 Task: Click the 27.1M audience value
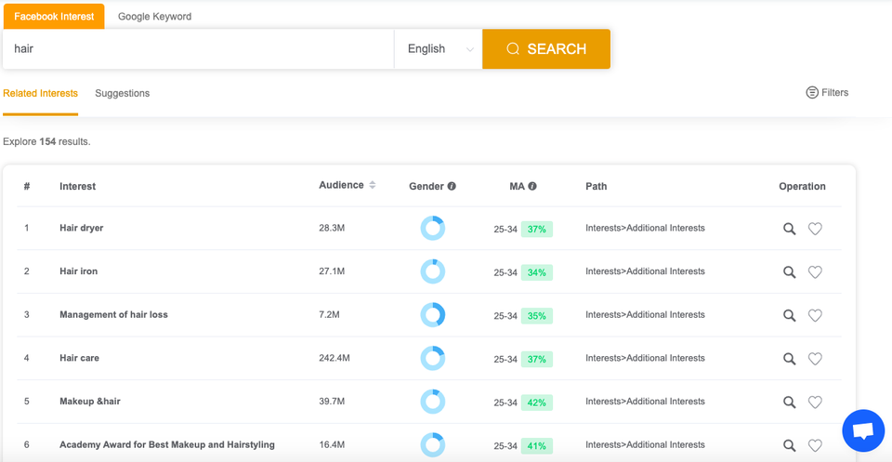332,271
